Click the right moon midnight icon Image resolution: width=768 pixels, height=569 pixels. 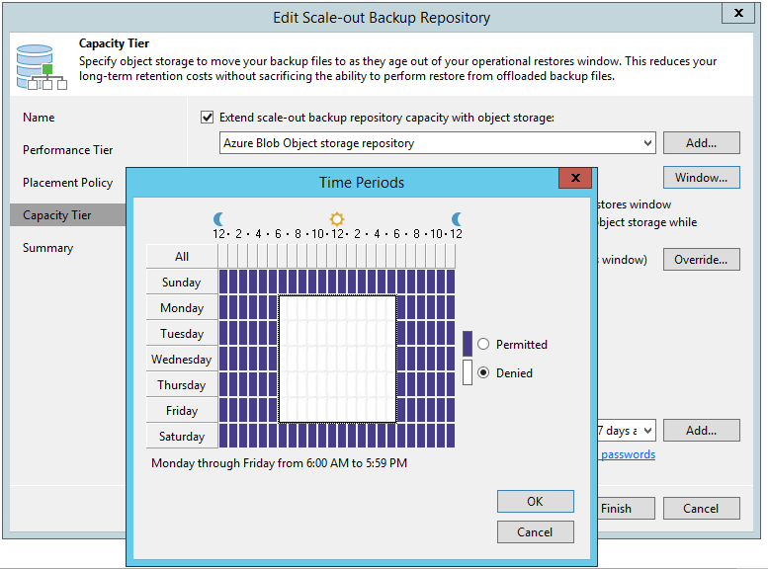click(x=457, y=218)
